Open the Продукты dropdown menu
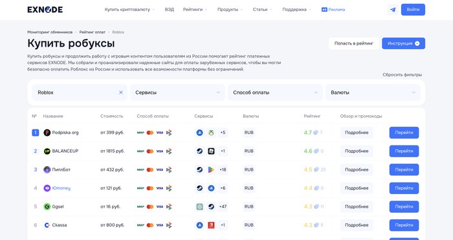This screenshot has width=453, height=240. click(230, 10)
